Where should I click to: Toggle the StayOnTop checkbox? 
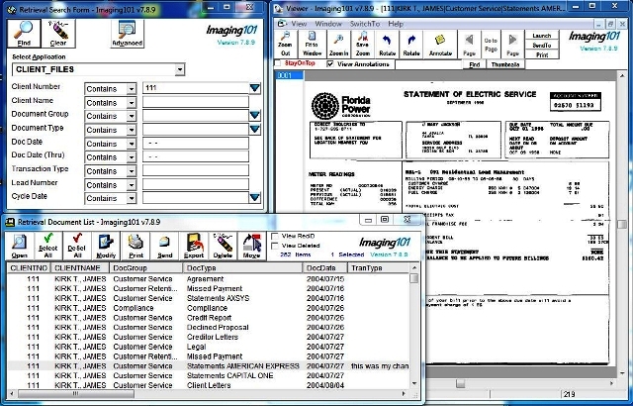pos(278,63)
